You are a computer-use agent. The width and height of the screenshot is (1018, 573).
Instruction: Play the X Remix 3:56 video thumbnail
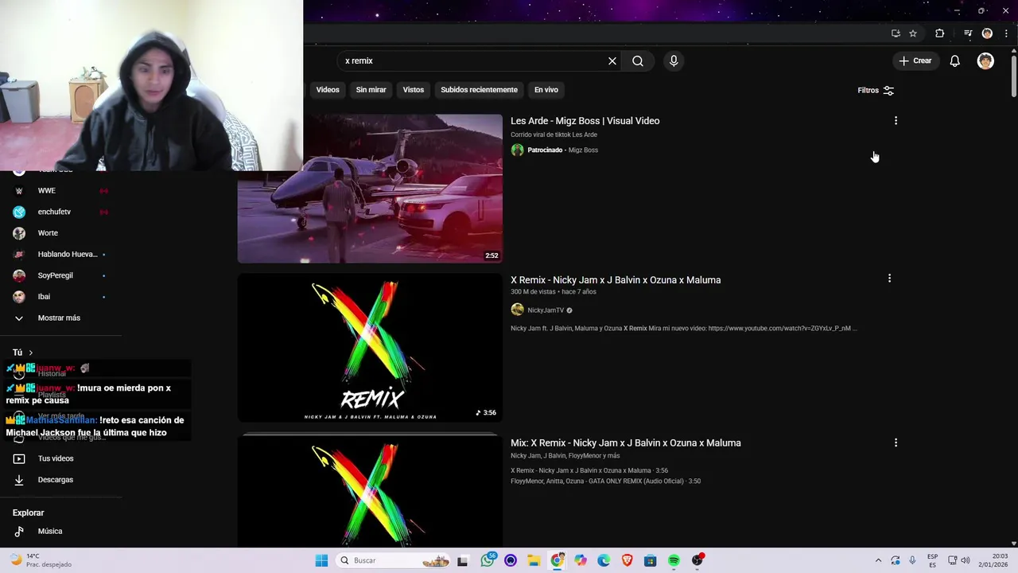pyautogui.click(x=370, y=348)
